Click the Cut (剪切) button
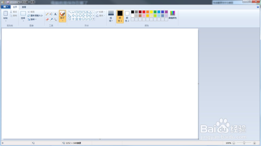Viewport: 261px width, 146px height. tap(13, 12)
